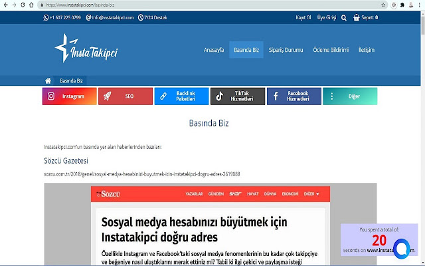Click the WhatsApp phone number +1 607 225 0799
The width and height of the screenshot is (425, 266).
(62, 18)
